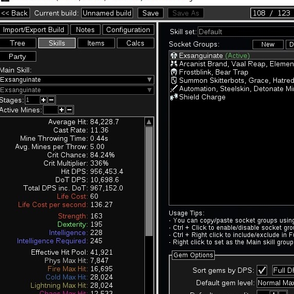Click the 108 / 123 points counter
Screen dimensions: 294x294
pyautogui.click(x=272, y=13)
